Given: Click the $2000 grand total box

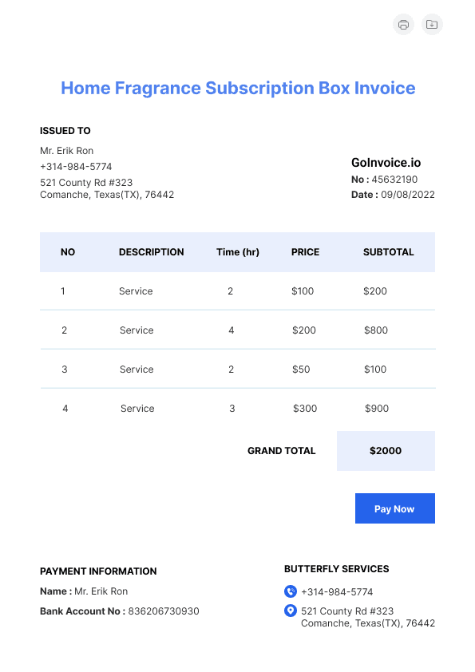Looking at the screenshot, I should pos(386,451).
